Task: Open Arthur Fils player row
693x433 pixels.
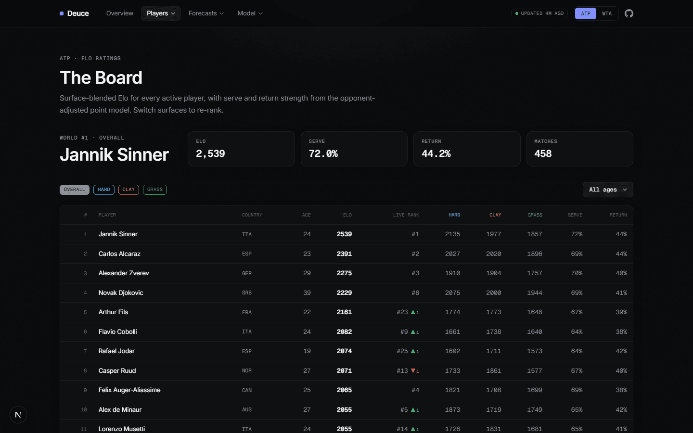Action: 346,312
